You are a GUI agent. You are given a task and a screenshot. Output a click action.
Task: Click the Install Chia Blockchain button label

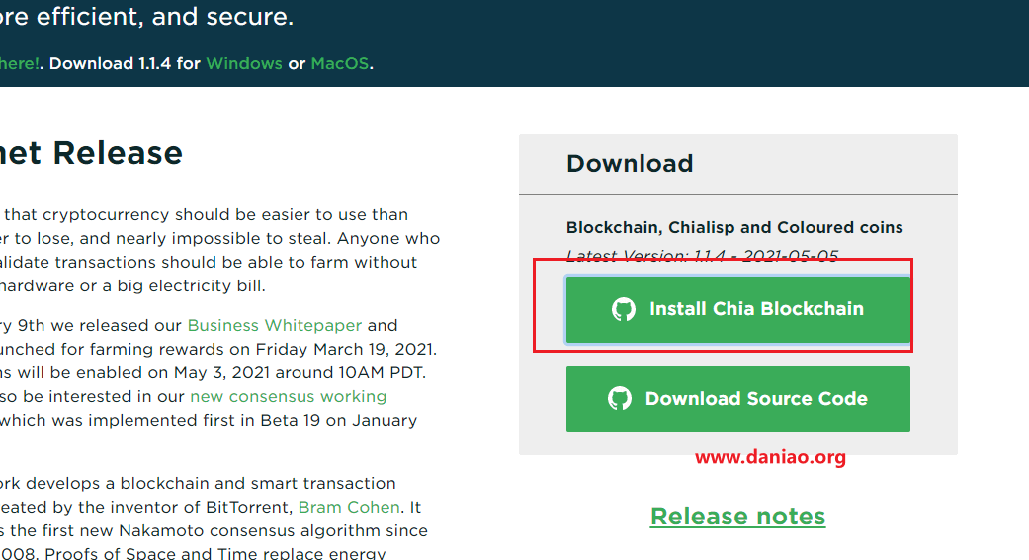756,309
